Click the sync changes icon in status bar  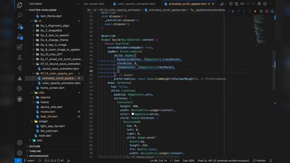coord(39,161)
